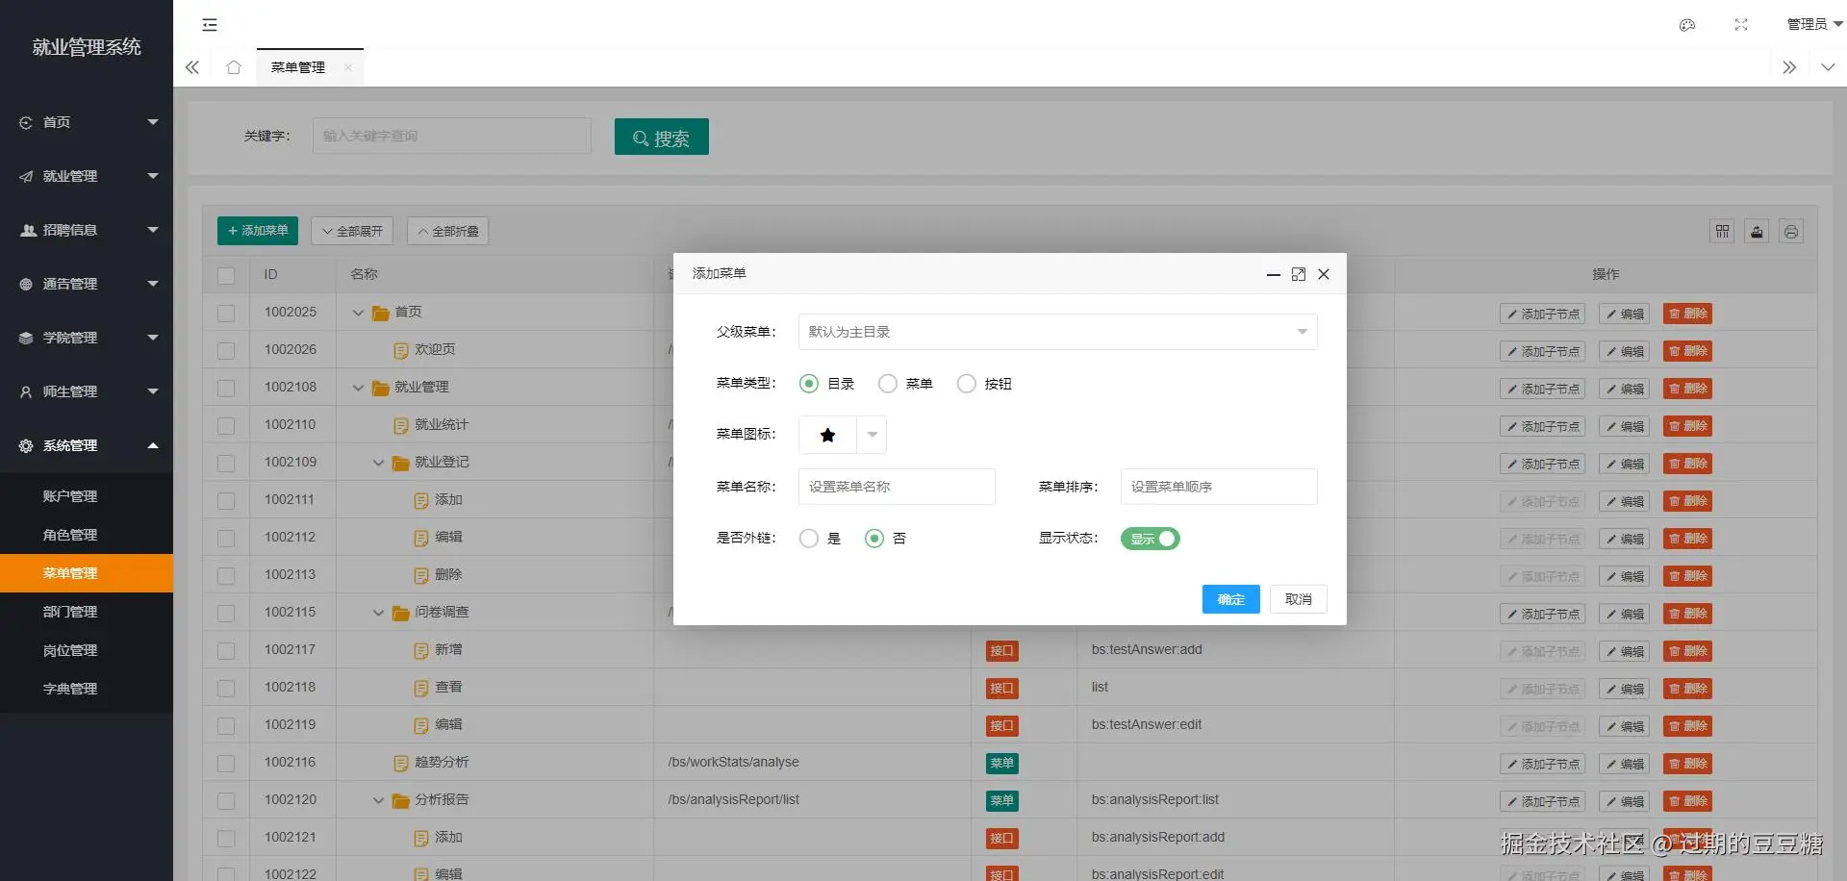Open 角色管理 in the sidebar
1847x881 pixels.
87,535
